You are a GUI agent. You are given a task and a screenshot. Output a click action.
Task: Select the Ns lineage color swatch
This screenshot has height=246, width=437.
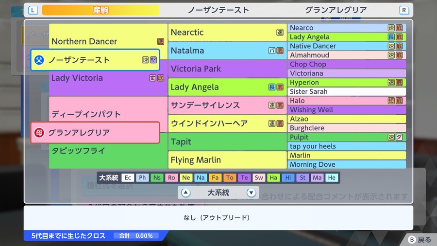click(157, 177)
